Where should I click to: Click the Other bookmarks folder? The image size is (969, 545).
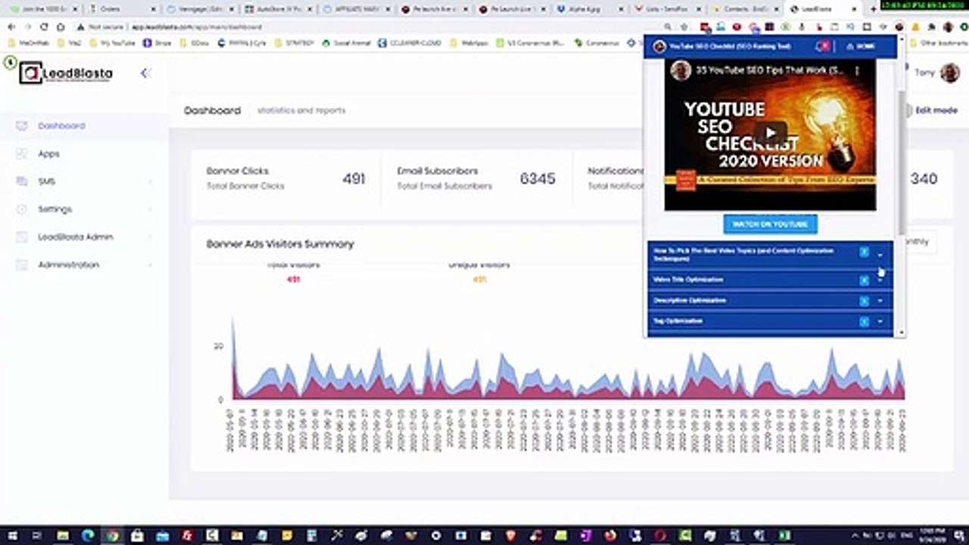939,43
